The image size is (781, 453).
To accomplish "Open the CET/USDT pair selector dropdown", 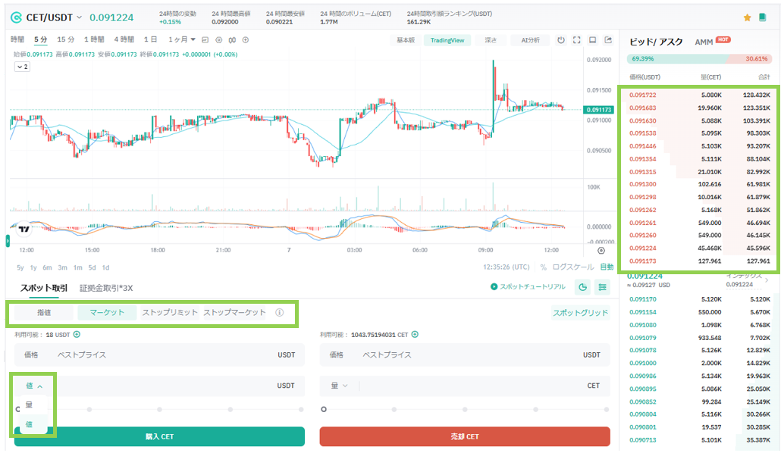I will point(79,17).
